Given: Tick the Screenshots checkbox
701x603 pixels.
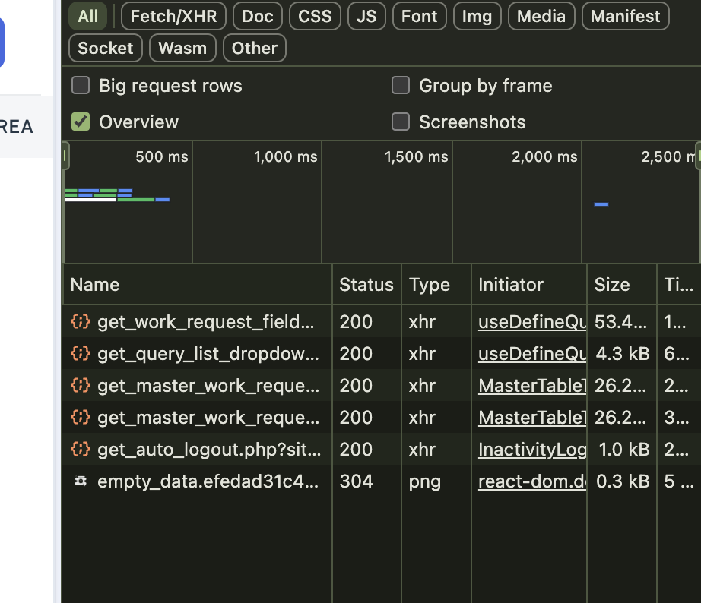Looking at the screenshot, I should (401, 122).
